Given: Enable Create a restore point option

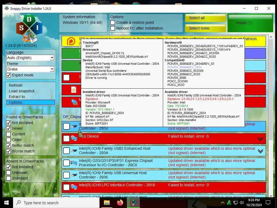Looking at the screenshot, I should 113,23.
